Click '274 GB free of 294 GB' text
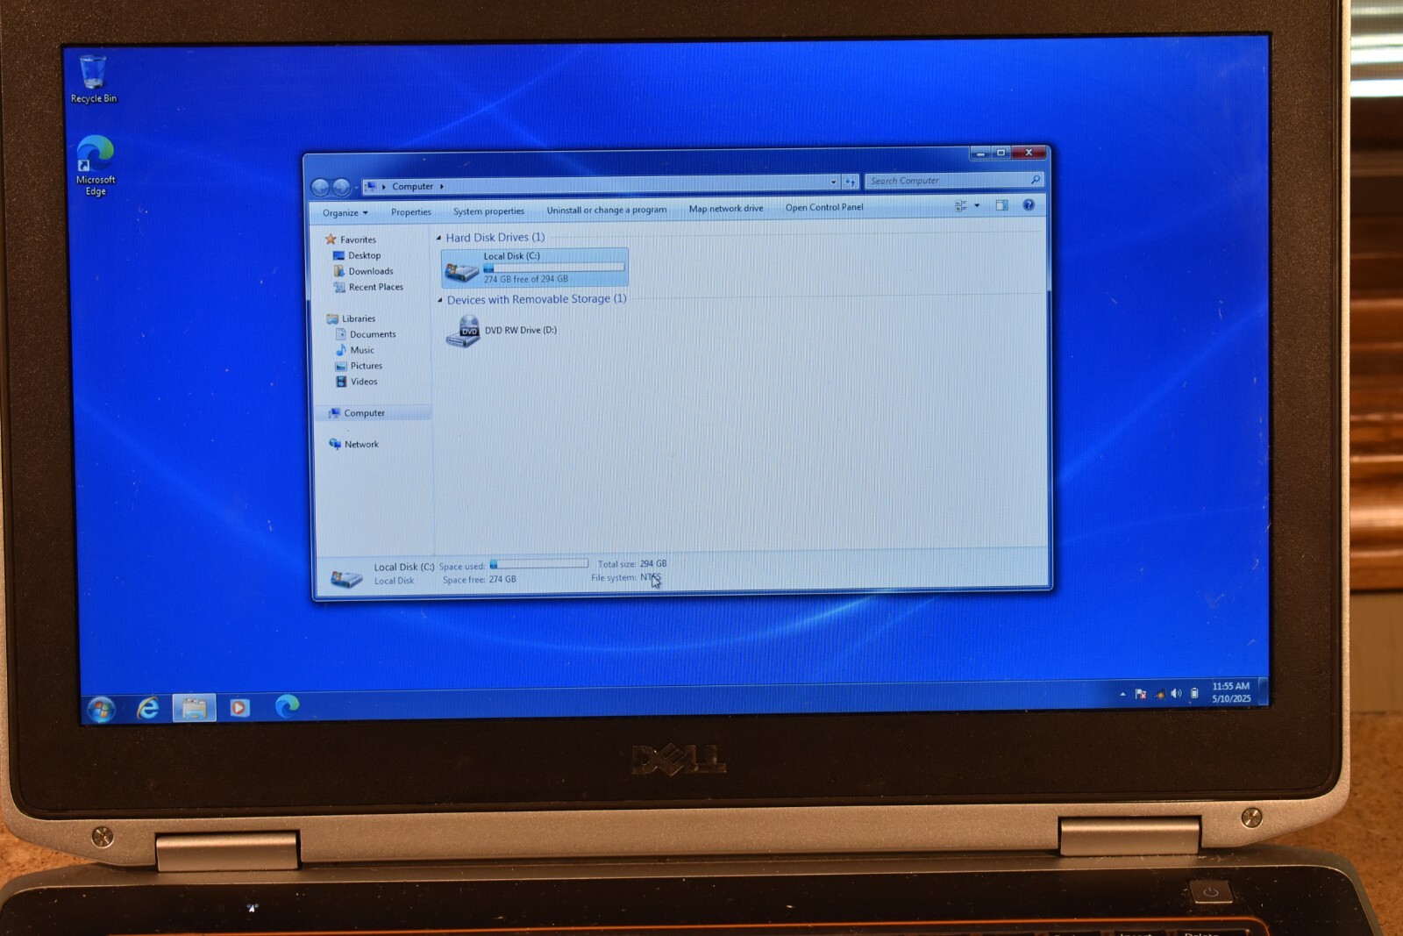Screen dimensions: 1403x936 pyautogui.click(x=526, y=279)
